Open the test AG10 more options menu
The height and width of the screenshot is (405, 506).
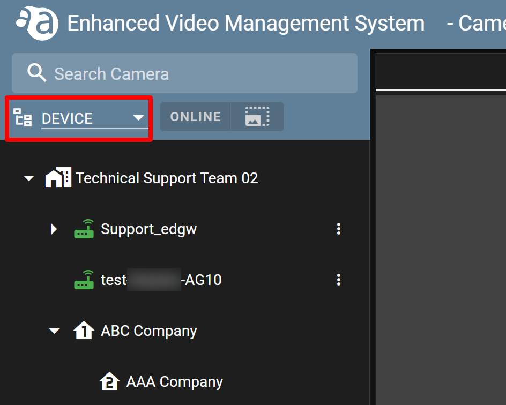pyautogui.click(x=339, y=280)
